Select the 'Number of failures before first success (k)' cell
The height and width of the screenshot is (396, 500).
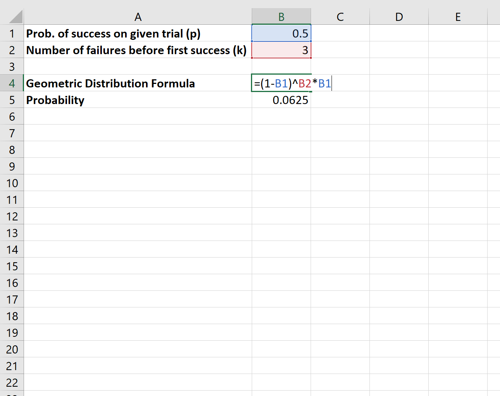tap(138, 50)
